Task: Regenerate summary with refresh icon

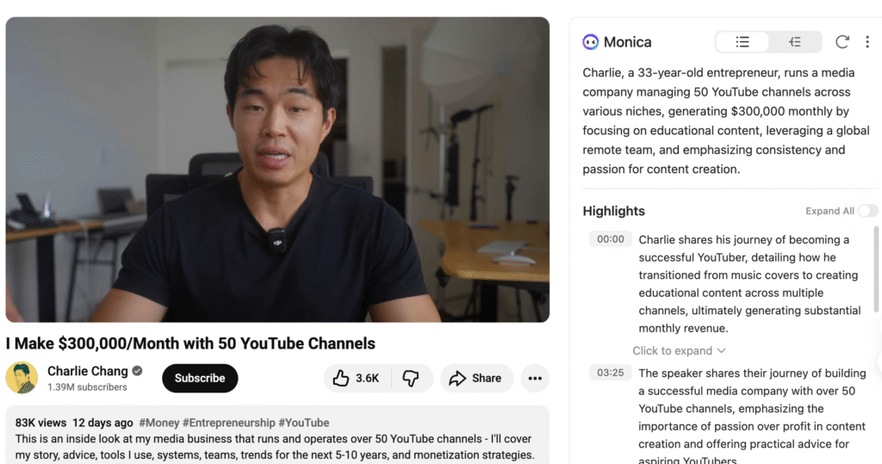Action: (842, 42)
